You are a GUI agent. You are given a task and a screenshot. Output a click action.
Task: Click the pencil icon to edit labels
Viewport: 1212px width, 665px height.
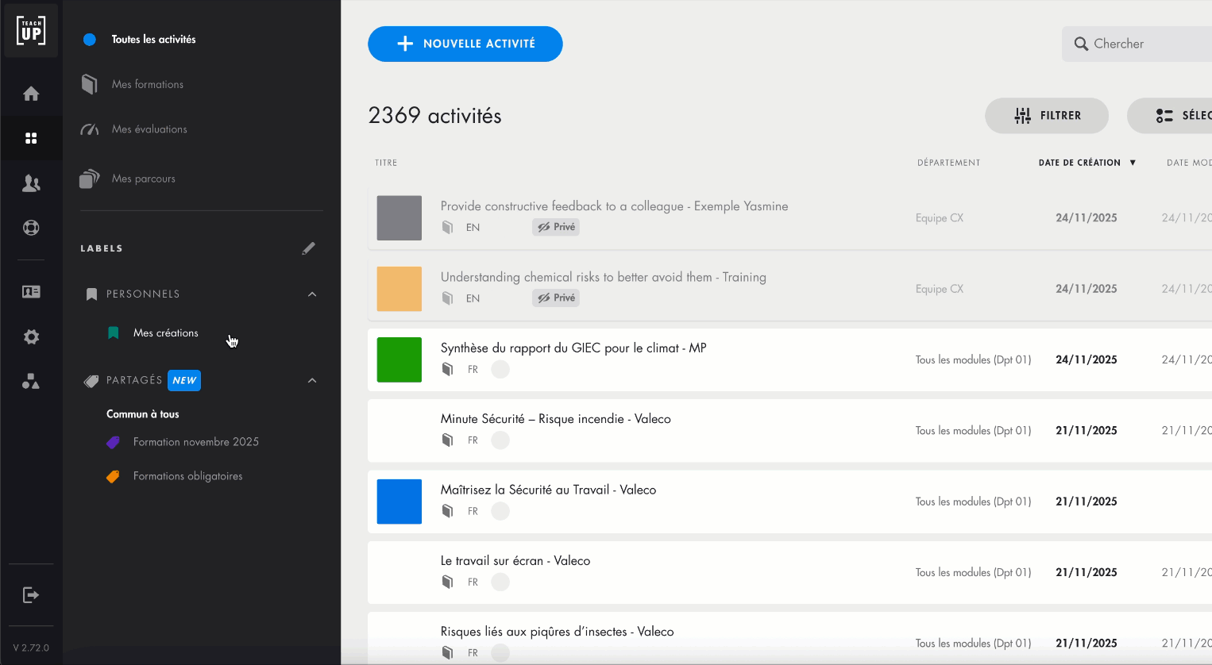tap(308, 248)
